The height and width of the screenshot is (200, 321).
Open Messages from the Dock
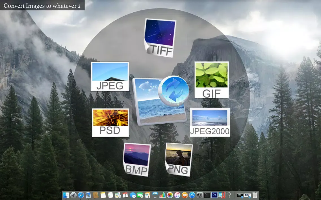(x=133, y=195)
